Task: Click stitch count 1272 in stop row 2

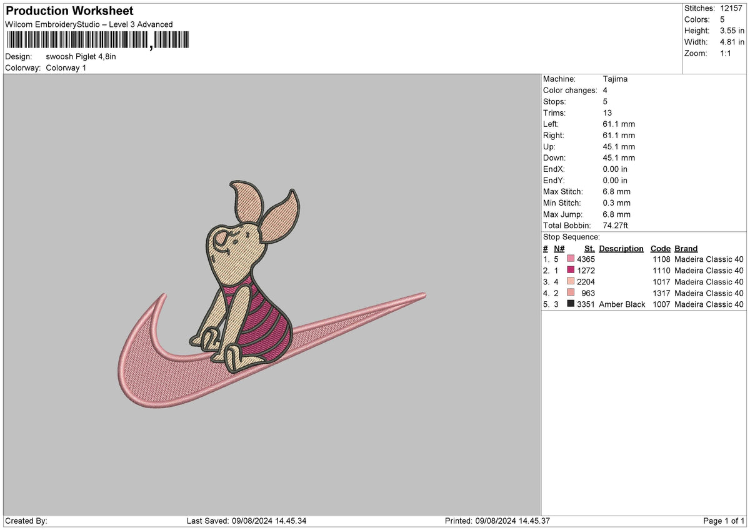Action: [586, 271]
